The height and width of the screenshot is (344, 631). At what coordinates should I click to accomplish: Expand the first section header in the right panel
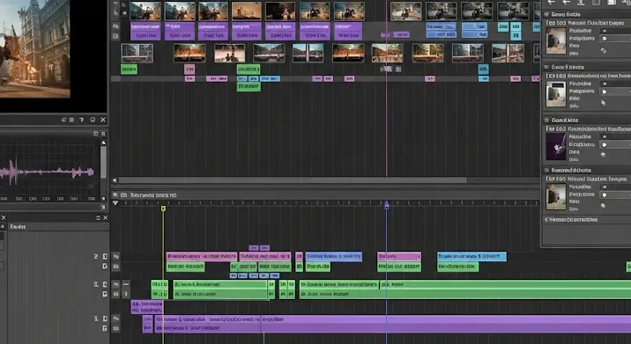(x=546, y=14)
